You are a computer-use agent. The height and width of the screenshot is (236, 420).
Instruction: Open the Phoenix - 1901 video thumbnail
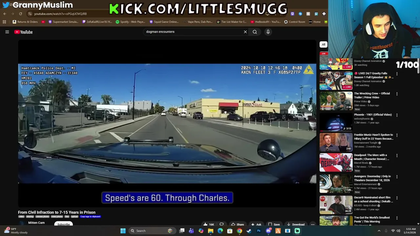pos(336,122)
